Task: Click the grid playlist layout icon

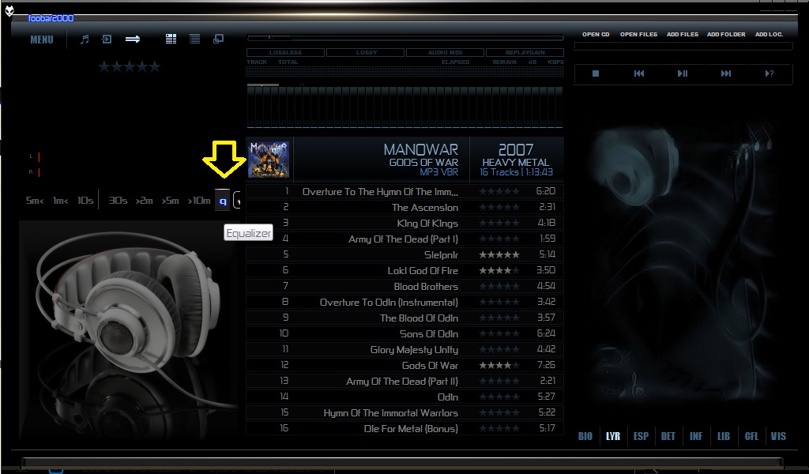Action: tap(171, 39)
